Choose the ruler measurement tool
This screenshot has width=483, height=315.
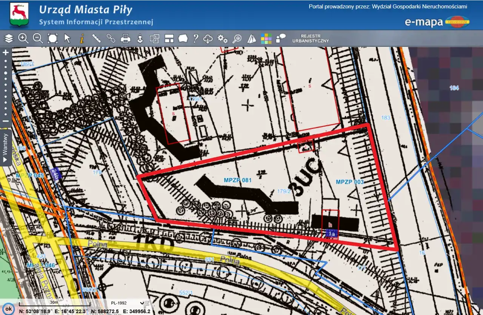click(96, 38)
